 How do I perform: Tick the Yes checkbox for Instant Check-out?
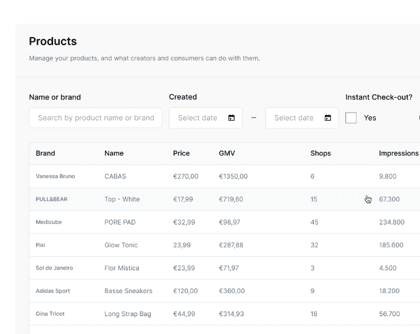pyautogui.click(x=351, y=118)
